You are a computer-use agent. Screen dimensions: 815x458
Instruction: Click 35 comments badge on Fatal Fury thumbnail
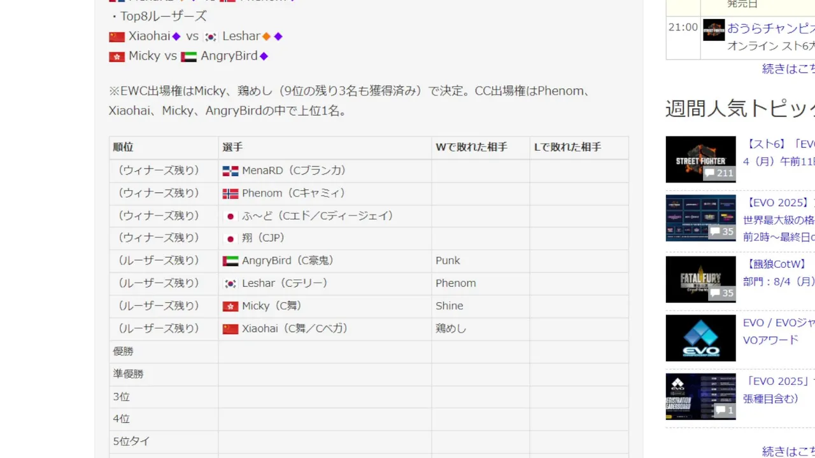tap(722, 293)
